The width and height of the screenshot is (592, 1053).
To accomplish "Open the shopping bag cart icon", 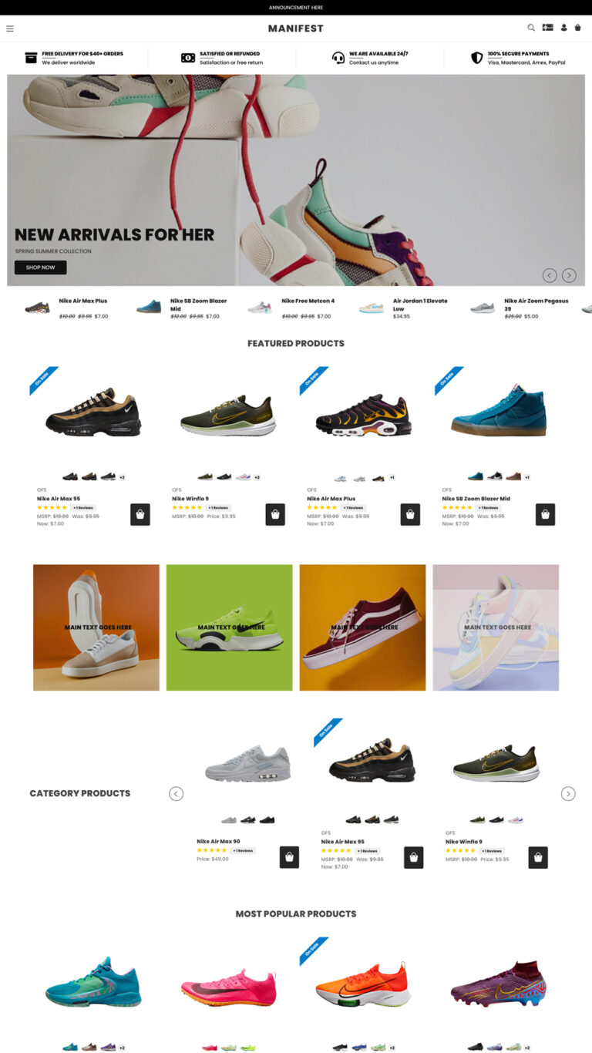I will coord(578,28).
